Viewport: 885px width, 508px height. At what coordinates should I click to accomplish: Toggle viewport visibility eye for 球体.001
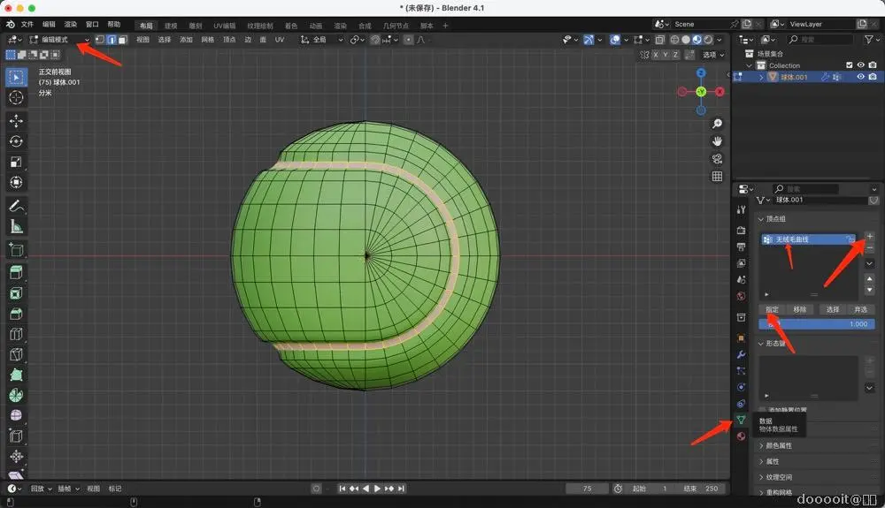point(860,77)
